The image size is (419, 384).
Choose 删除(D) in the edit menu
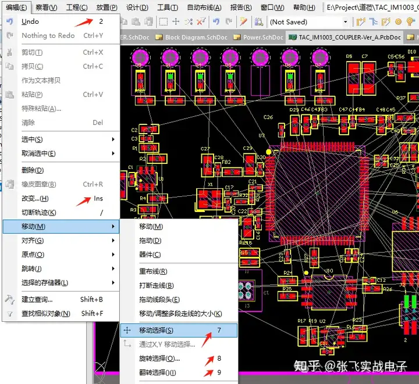61,170
